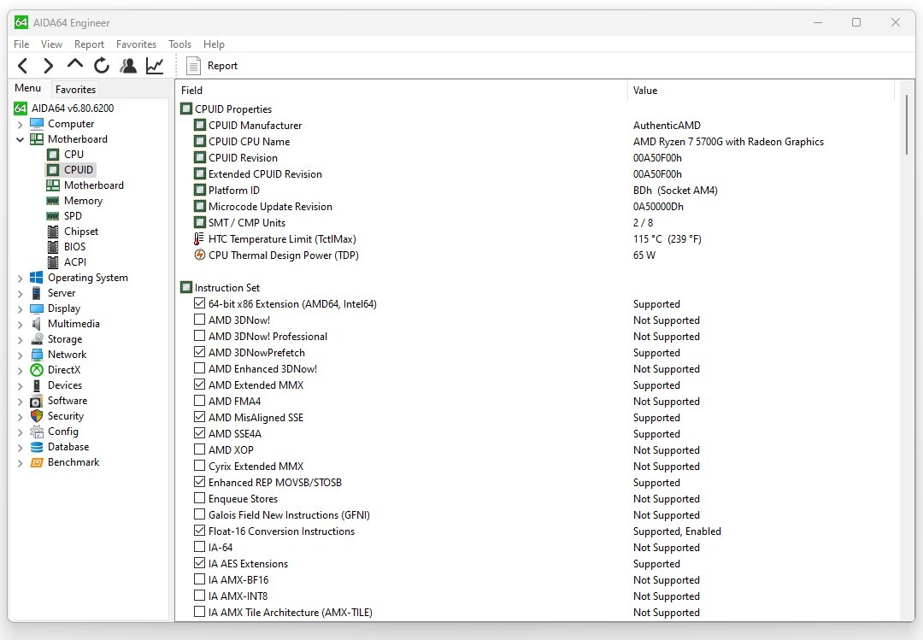The width and height of the screenshot is (923, 640).
Task: Click the SPD module icon in the tree
Action: 53,216
